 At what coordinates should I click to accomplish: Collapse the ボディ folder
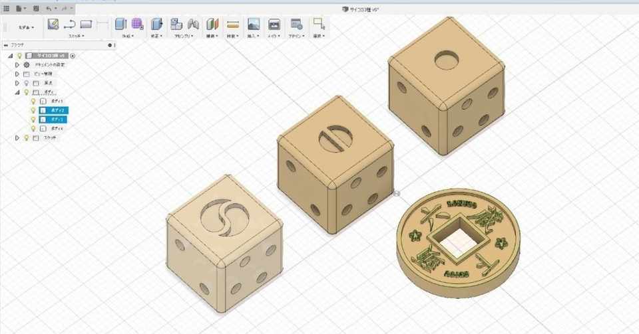pos(17,92)
